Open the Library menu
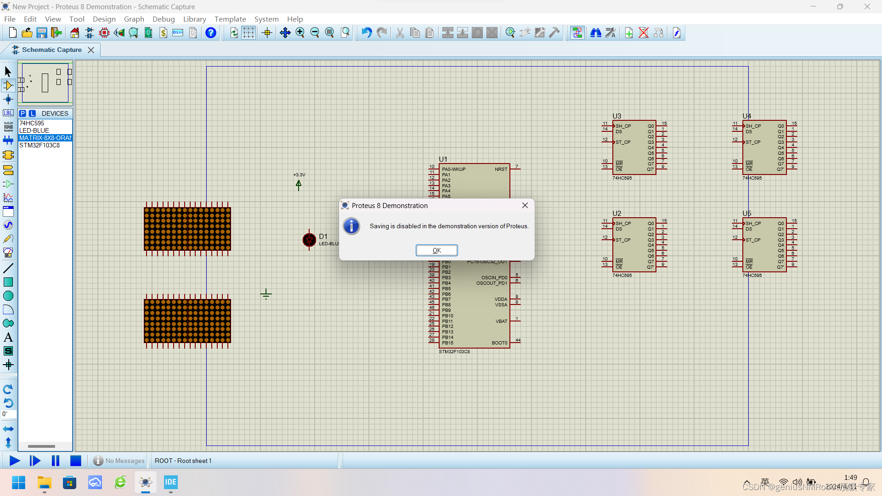Viewport: 882px width, 496px height. (194, 19)
